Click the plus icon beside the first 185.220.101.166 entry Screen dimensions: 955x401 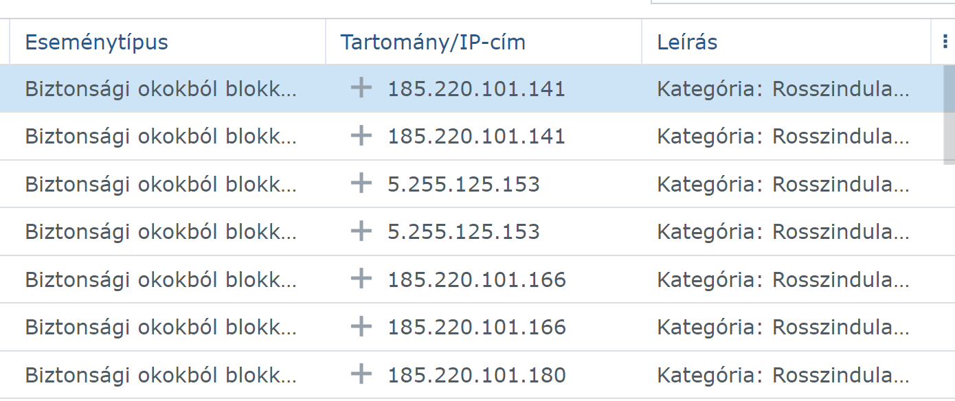pos(361,279)
